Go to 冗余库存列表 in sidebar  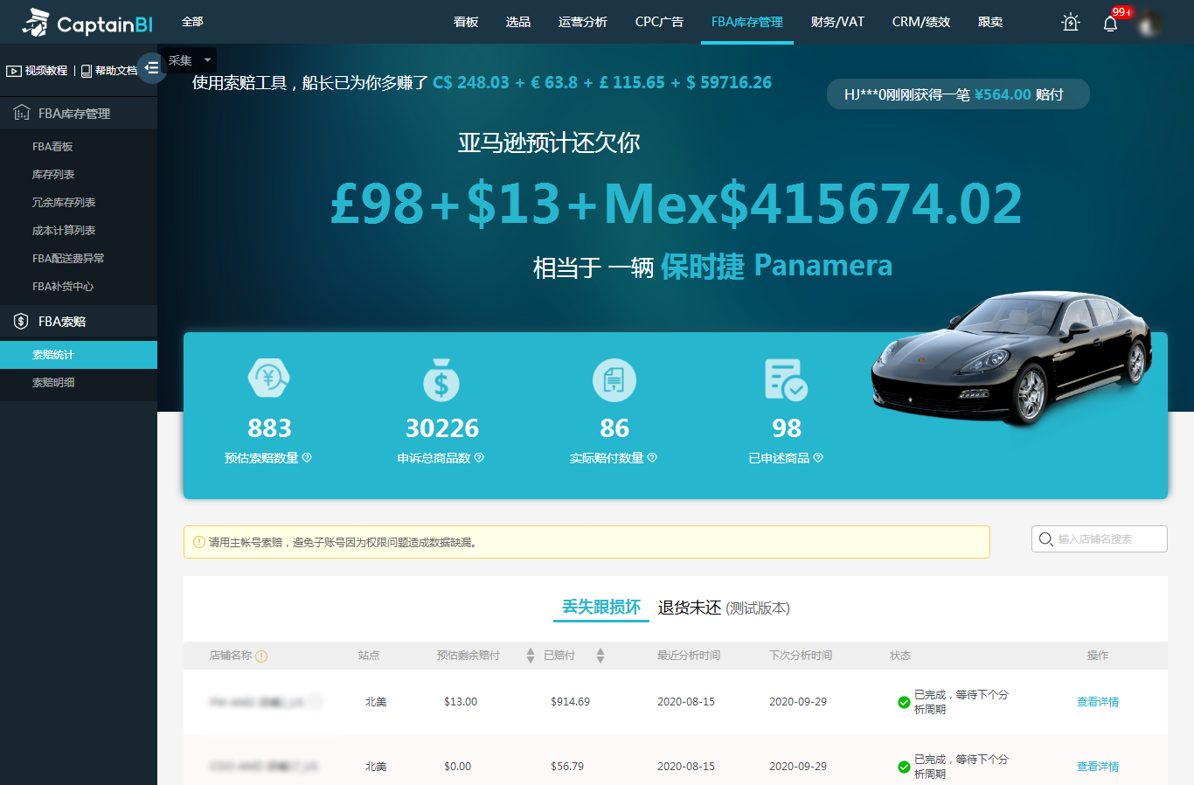(64, 203)
